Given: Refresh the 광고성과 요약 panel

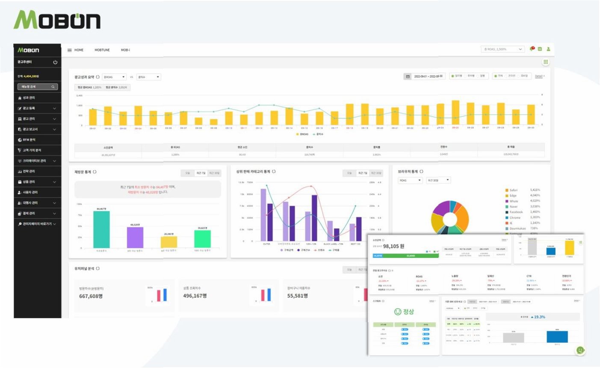Looking at the screenshot, I should tap(98, 77).
